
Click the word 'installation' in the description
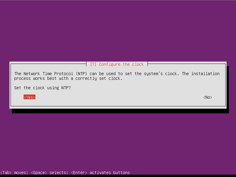point(205,74)
